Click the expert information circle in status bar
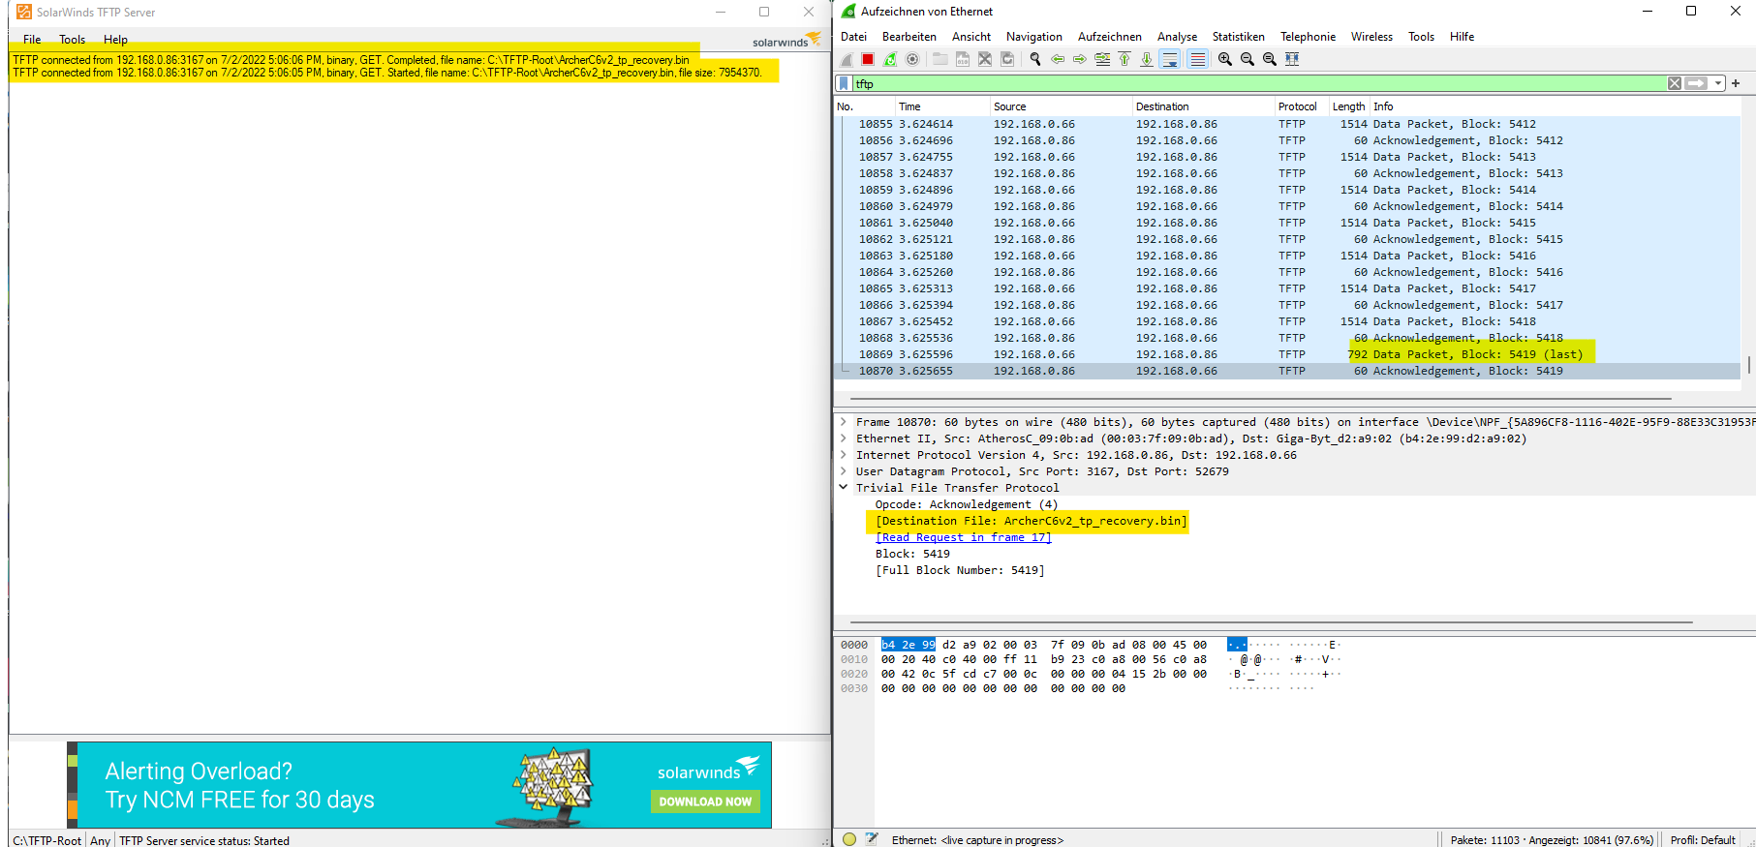The height and width of the screenshot is (847, 1756). click(x=849, y=839)
